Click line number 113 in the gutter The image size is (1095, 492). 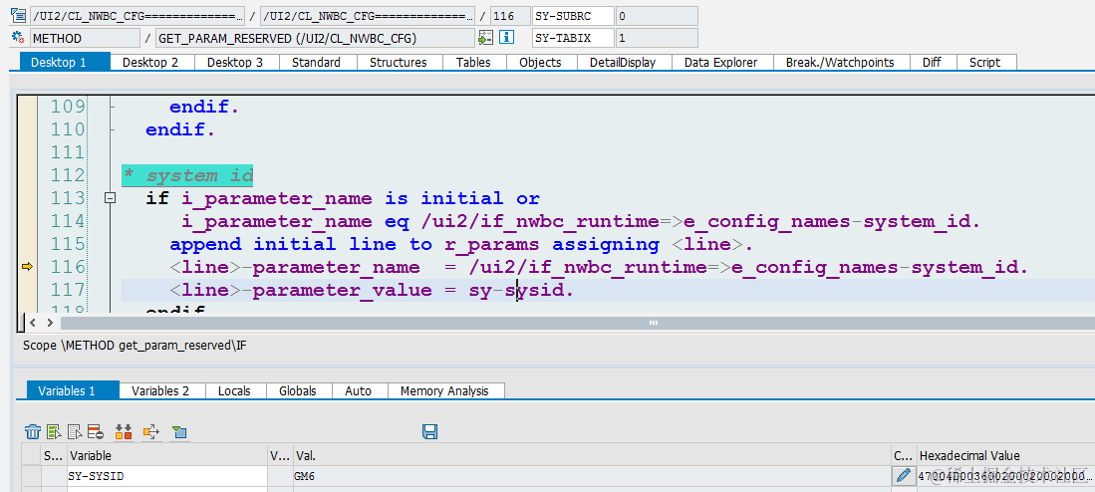pyautogui.click(x=68, y=198)
